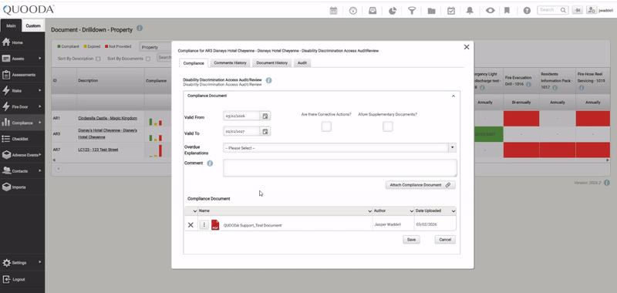617x293 pixels.
Task: Open Checklist in sidebar
Action: click(x=22, y=139)
